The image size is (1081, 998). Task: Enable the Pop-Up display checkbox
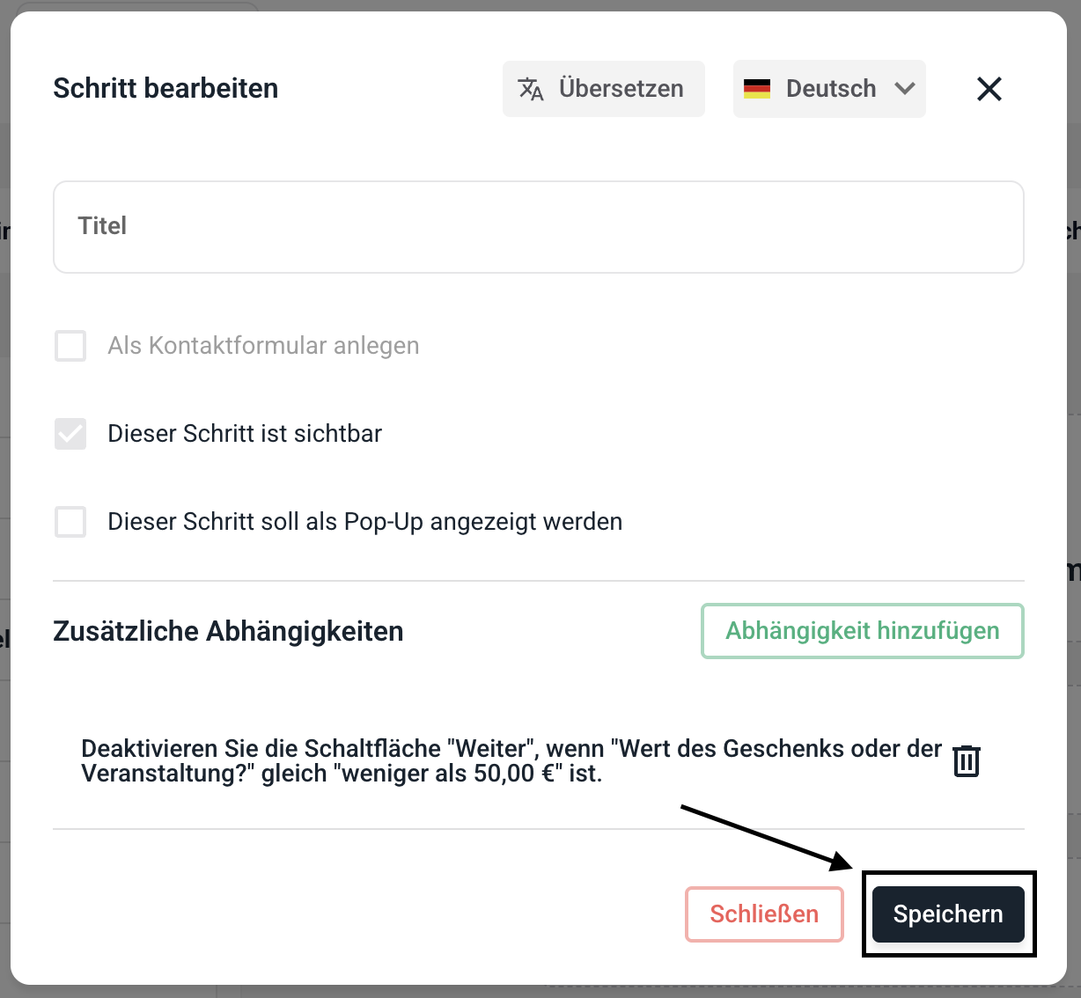[x=70, y=522]
